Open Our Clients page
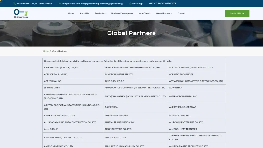Image resolution: width=263 pixels, height=148 pixels. 145,13
